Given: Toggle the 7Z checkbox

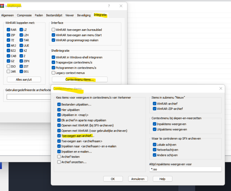Looking at the screenshot, I should click(x=8, y=40).
